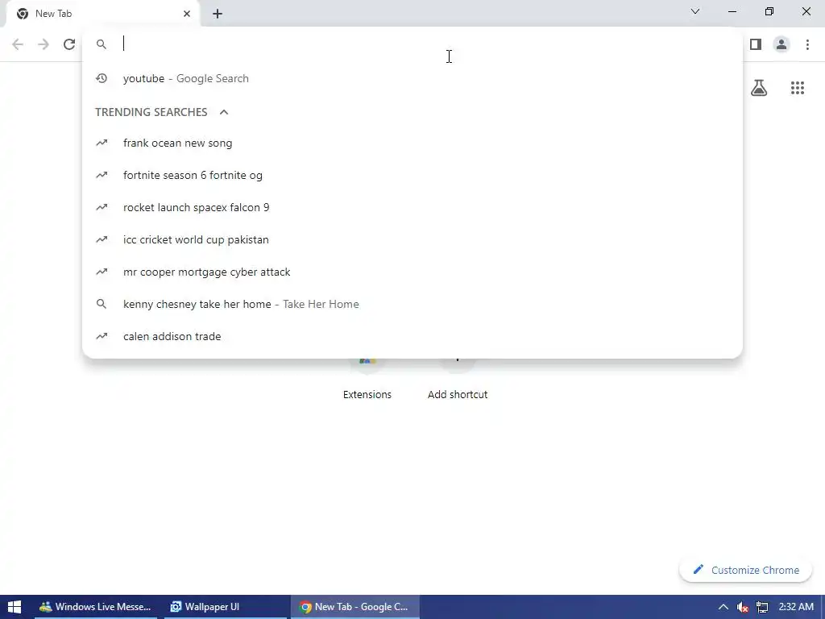This screenshot has height=619, width=825.
Task: Click the muted volume tray icon
Action: (x=742, y=608)
